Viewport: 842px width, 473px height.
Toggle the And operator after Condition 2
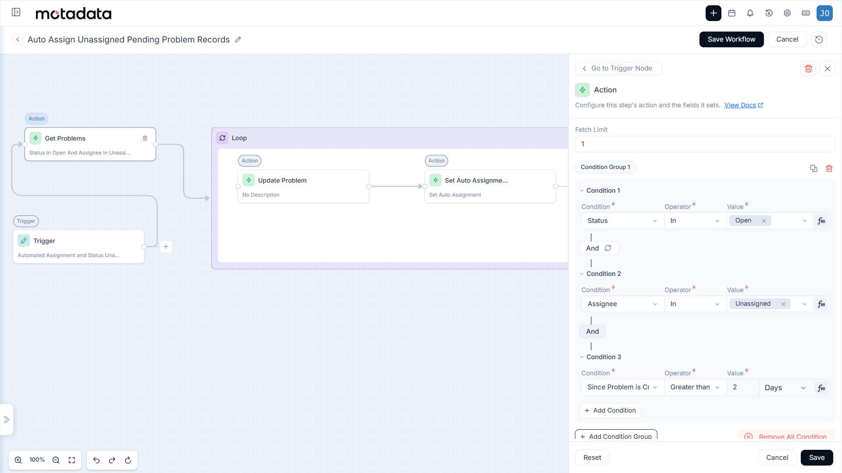[592, 332]
